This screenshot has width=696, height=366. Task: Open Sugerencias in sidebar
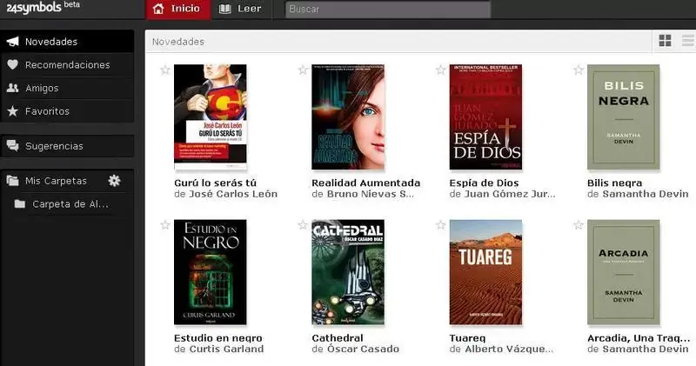68,145
